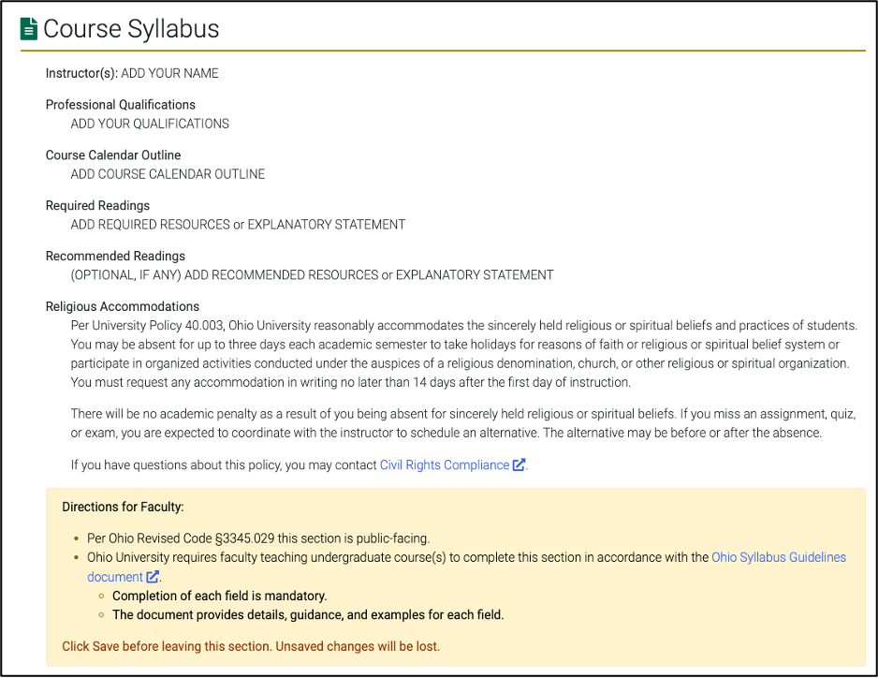Image resolution: width=878 pixels, height=678 pixels.
Task: Click the ADD REQUIRED RESOURCES placeholder text
Action: (238, 224)
